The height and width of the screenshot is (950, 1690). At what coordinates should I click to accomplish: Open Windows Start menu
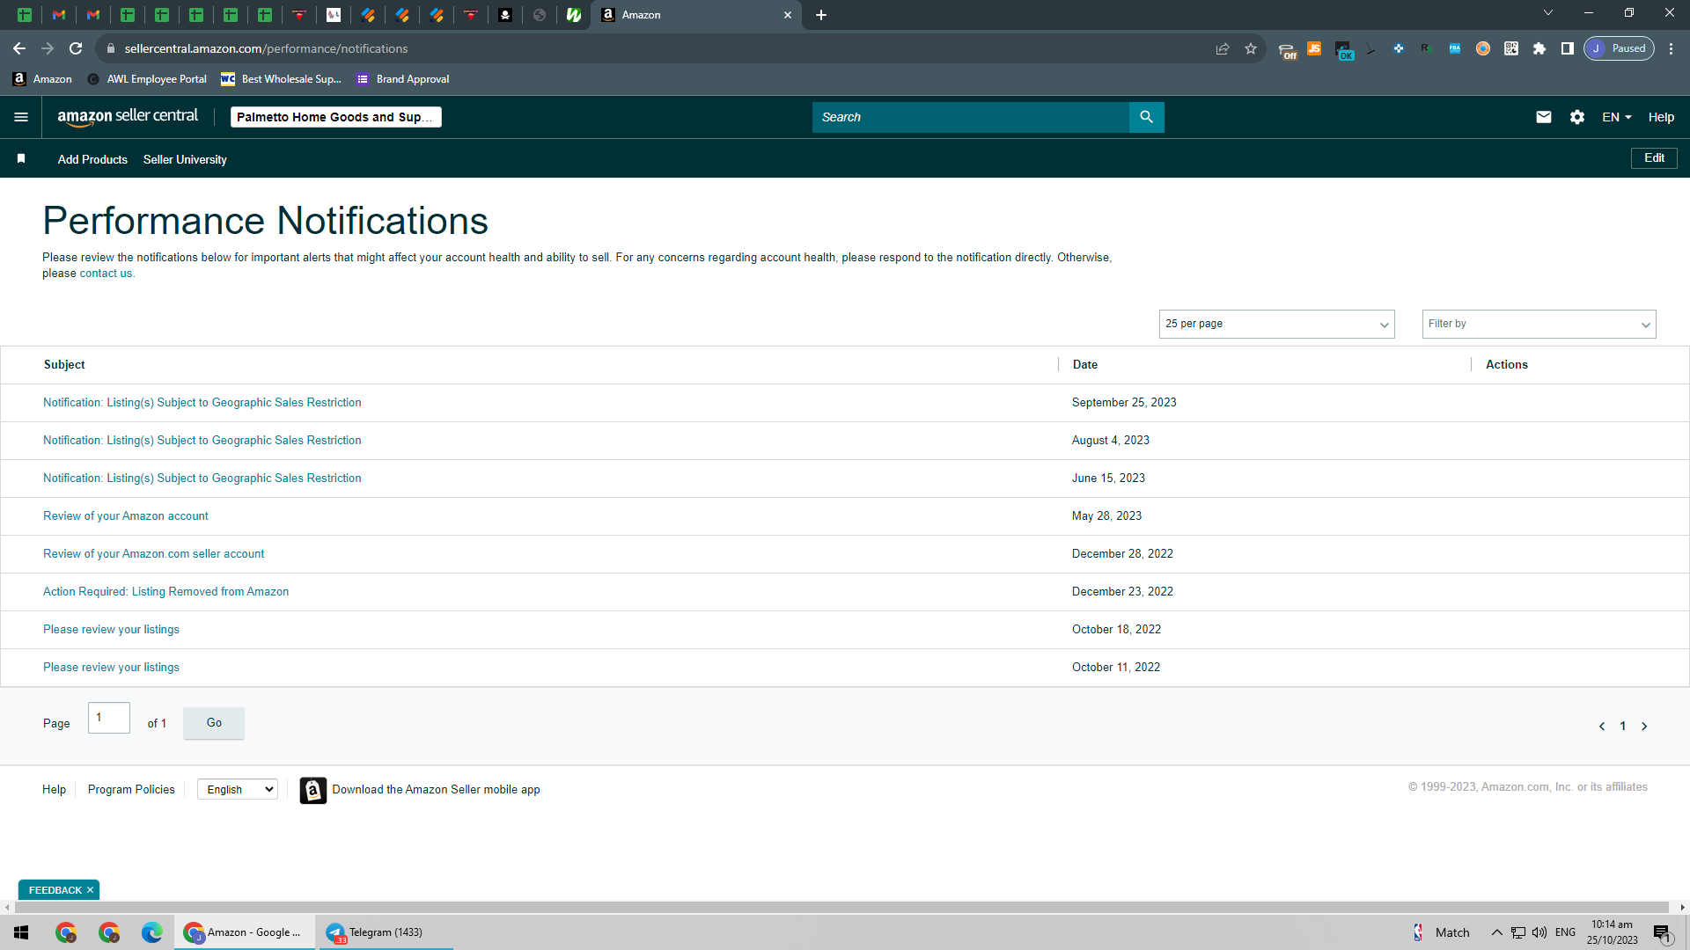[x=21, y=932]
